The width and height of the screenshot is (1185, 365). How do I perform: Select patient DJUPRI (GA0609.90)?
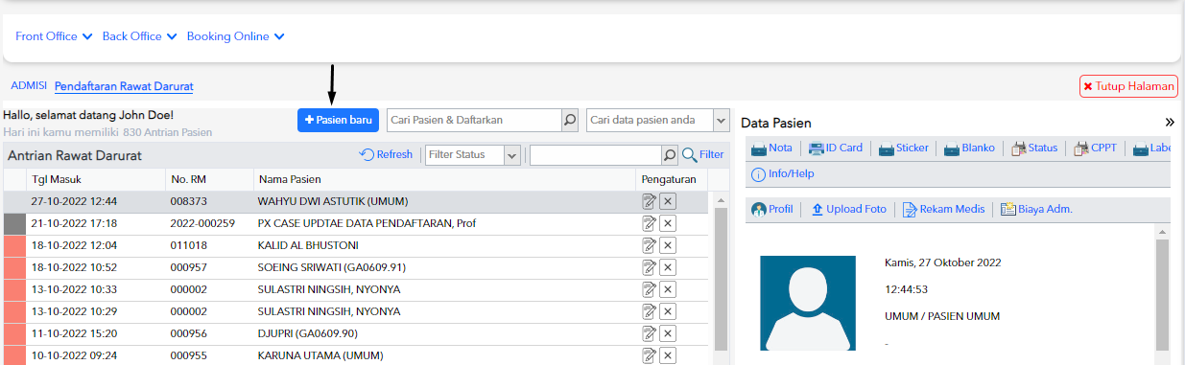[308, 333]
